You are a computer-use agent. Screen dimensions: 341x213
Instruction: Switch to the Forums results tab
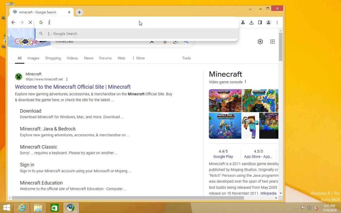(x=105, y=58)
